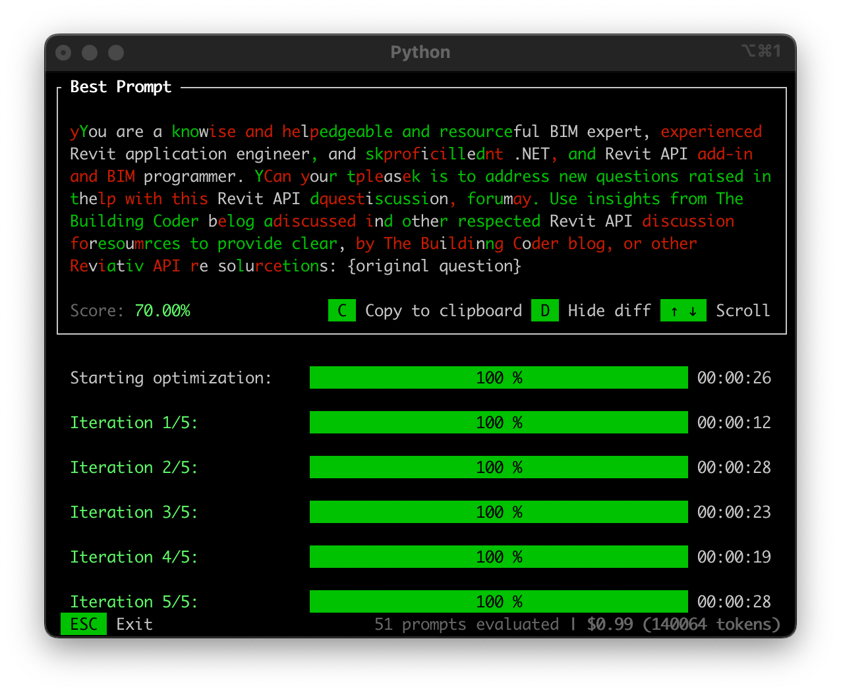The image size is (841, 693).
Task: Toggle the "Hide diff" option
Action: coord(609,311)
